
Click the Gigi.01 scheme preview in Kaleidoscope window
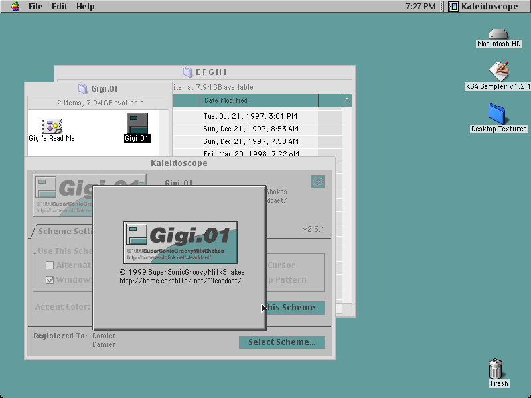click(x=63, y=195)
